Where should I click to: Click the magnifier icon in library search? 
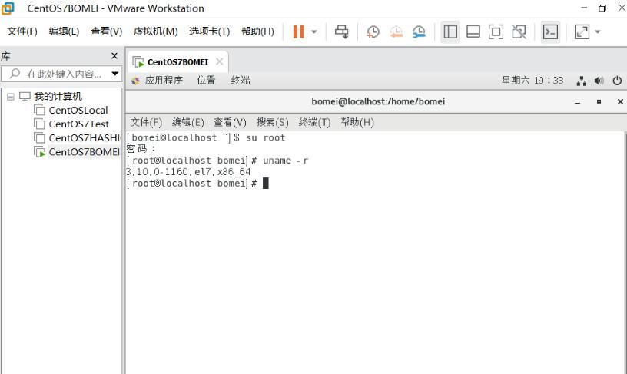15,74
